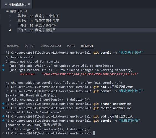Close the 用餐记录.txt editor tab
The image size is (156, 138).
click(x=29, y=4)
